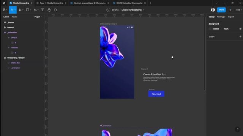Click the Create Limitless Art heading on canvas
Image resolution: width=243 pixels, height=136 pixels.
155,74
